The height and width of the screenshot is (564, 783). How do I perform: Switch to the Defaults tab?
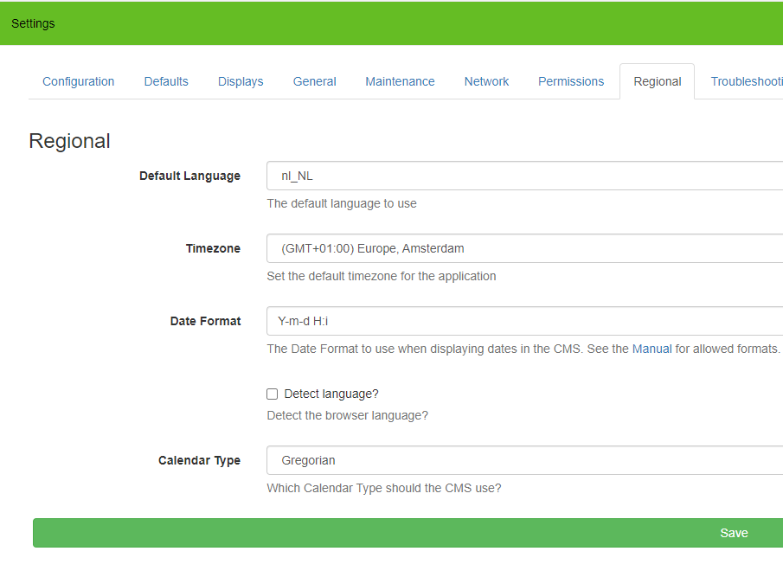click(166, 81)
